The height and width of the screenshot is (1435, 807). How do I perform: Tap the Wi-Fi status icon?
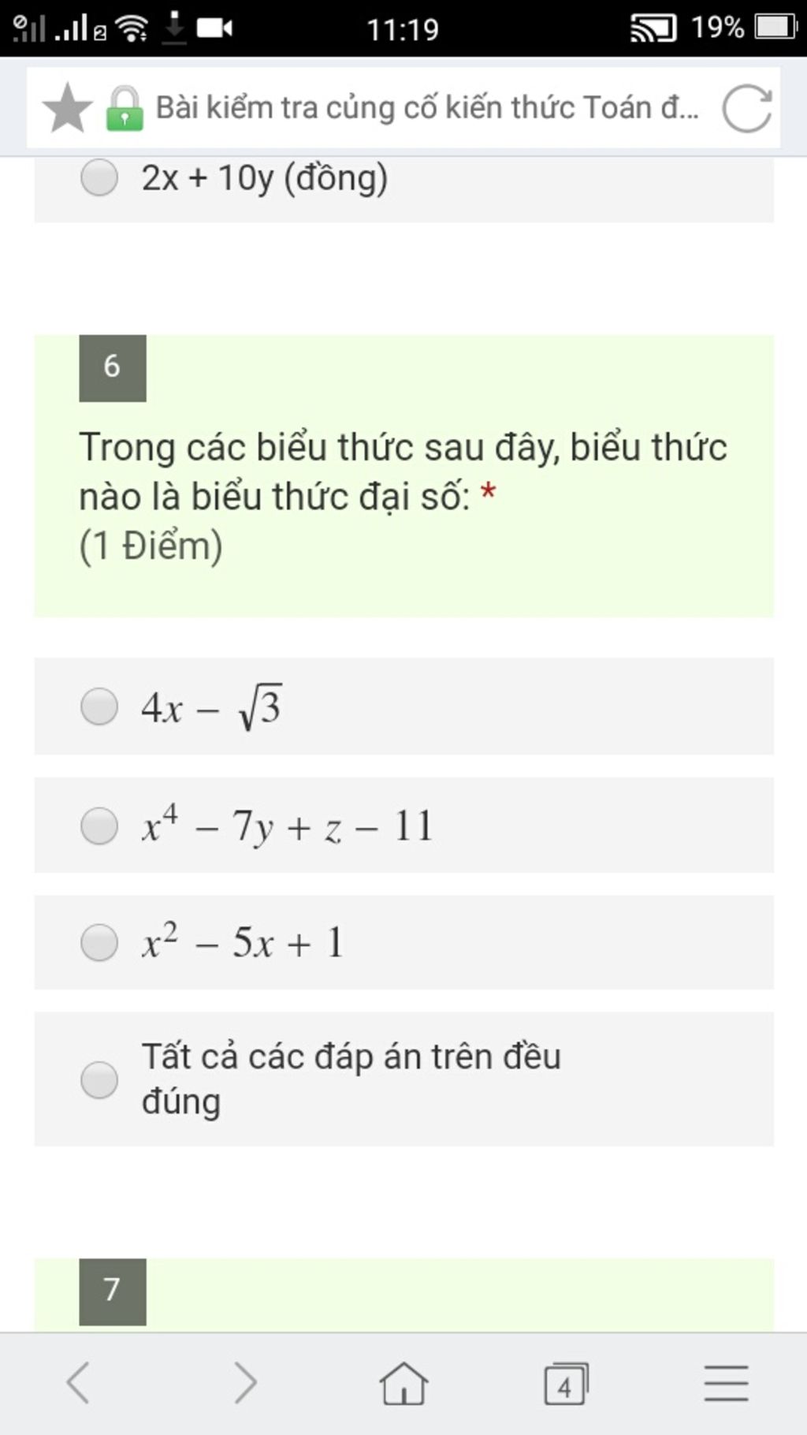[x=132, y=28]
